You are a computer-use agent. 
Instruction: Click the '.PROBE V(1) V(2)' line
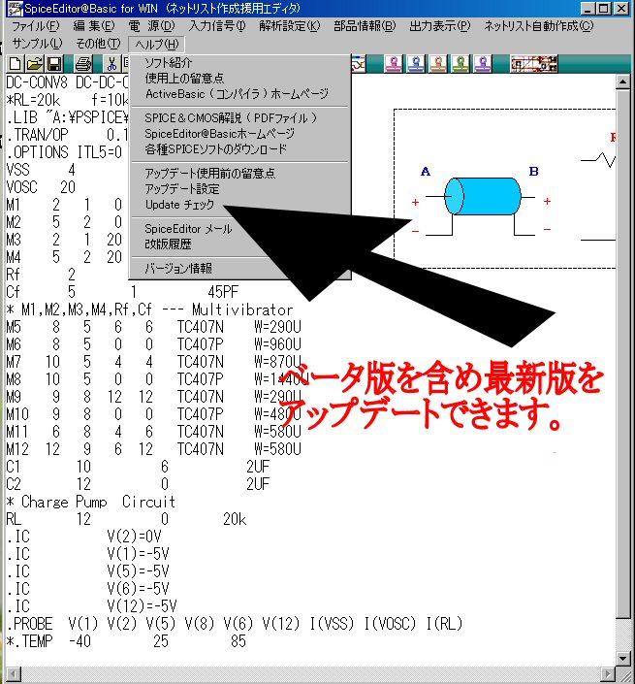(235, 624)
